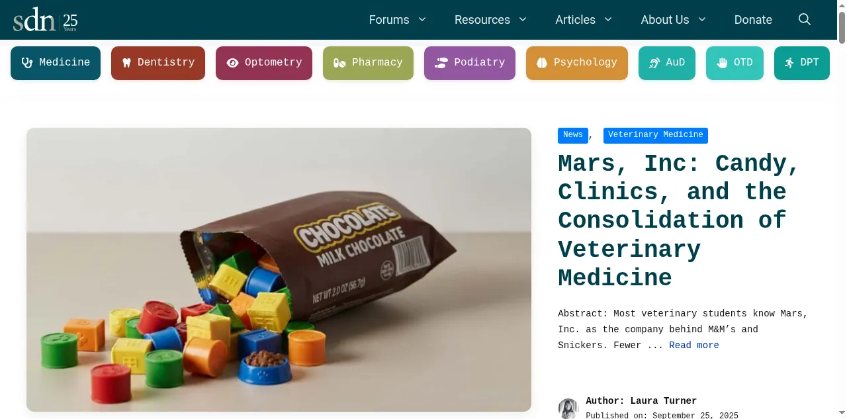
Task: Select the Medicine stethoscope category button
Action: (56, 63)
